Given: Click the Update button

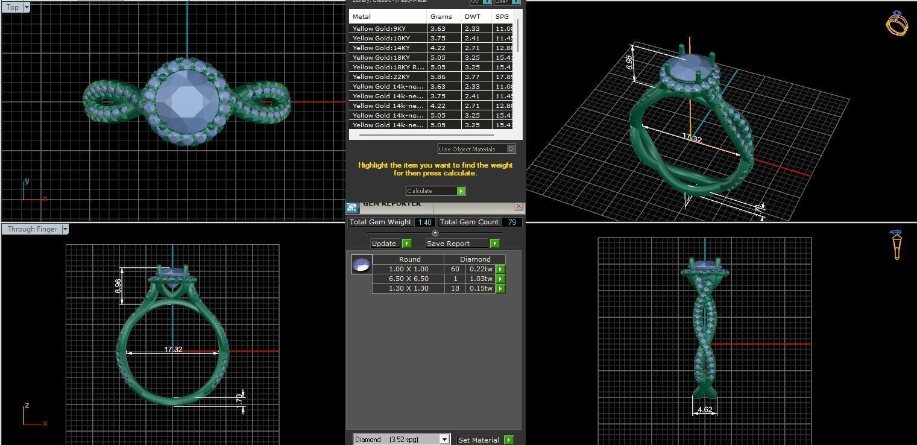Looking at the screenshot, I should [x=386, y=244].
